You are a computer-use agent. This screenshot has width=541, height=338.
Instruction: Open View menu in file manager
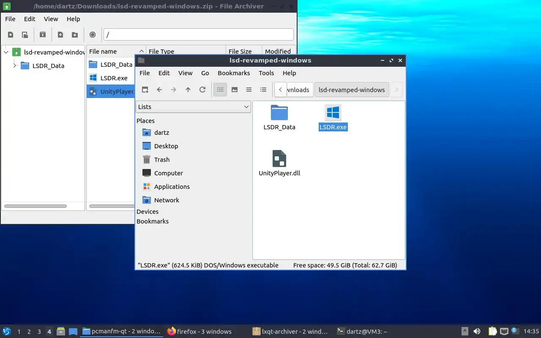point(186,73)
